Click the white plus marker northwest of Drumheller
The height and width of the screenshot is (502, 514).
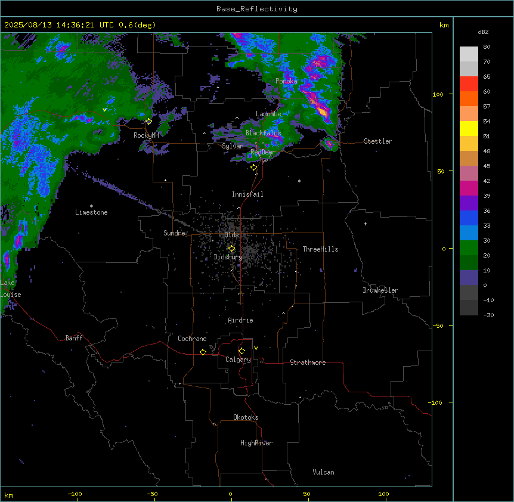pos(365,224)
